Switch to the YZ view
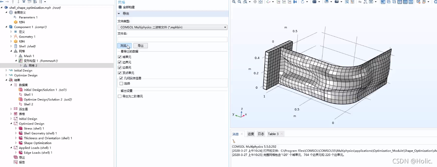Image resolution: width=437 pixels, height=167 pixels. pyautogui.click(x=284, y=2)
